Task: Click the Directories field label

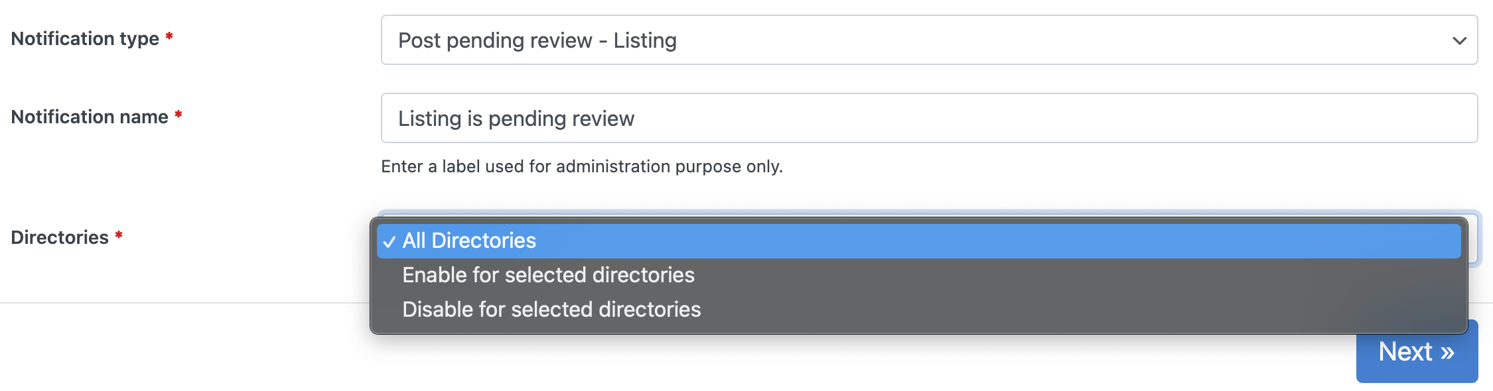Action: click(60, 237)
